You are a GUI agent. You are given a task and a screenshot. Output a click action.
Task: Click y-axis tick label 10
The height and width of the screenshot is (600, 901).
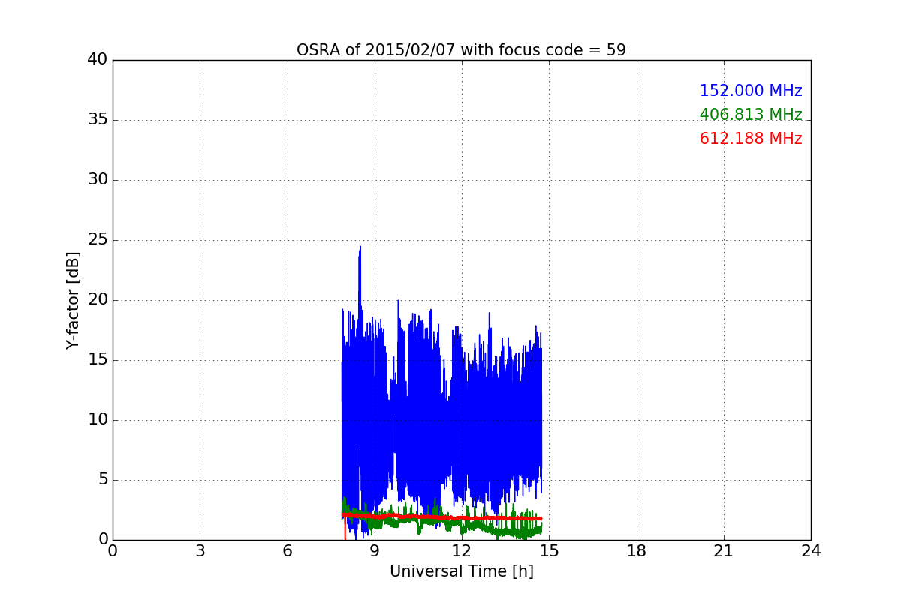(x=98, y=420)
